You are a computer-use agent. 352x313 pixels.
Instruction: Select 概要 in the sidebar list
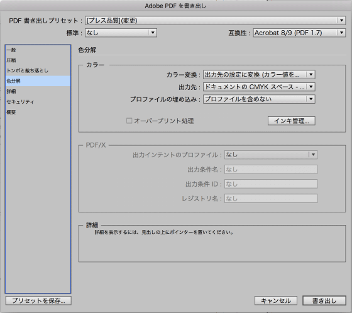point(38,112)
